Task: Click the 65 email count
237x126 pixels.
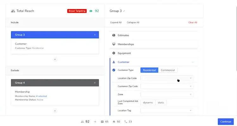Action: [x=107, y=122]
